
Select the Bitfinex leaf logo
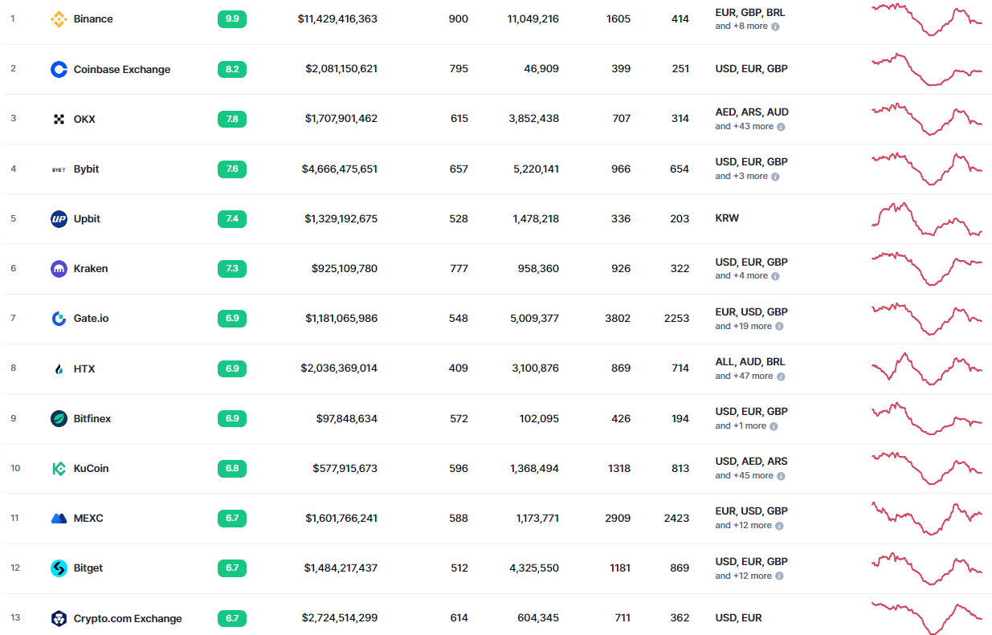(59, 418)
